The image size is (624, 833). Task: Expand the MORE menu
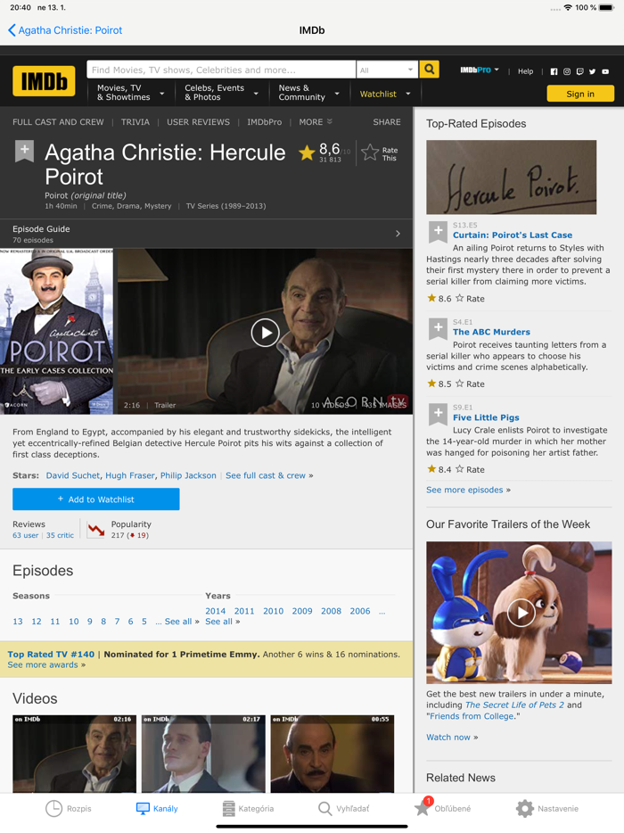(x=316, y=122)
